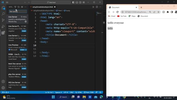Click the html test command center search

[x=51, y=2]
